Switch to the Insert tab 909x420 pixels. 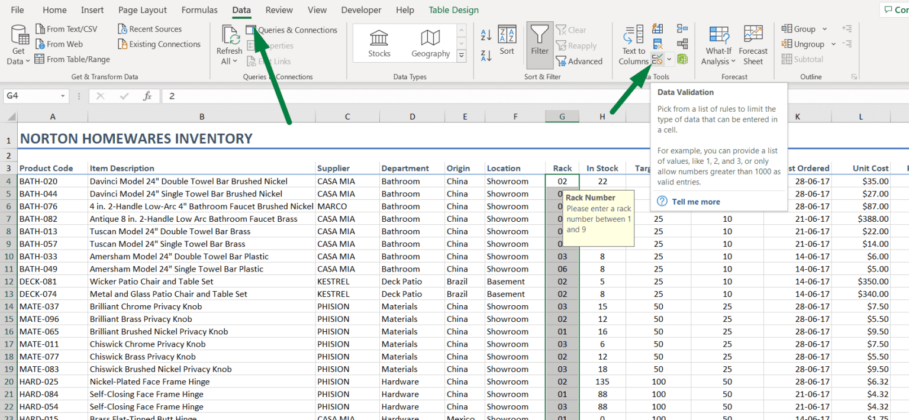92,10
